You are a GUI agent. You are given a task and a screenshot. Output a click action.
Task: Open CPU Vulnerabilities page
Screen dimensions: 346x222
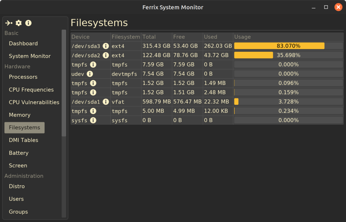pos(34,102)
